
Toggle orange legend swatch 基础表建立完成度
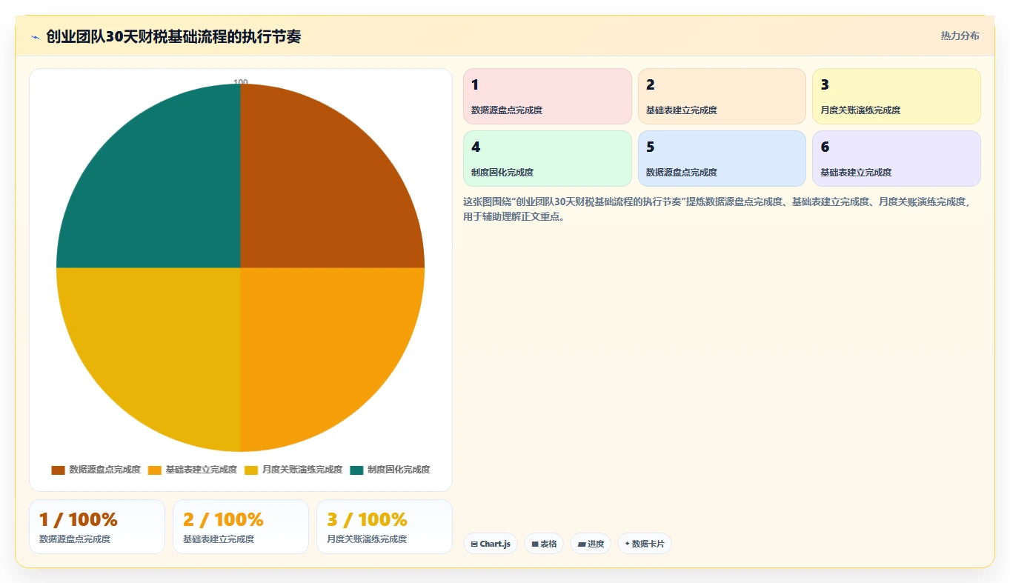155,470
